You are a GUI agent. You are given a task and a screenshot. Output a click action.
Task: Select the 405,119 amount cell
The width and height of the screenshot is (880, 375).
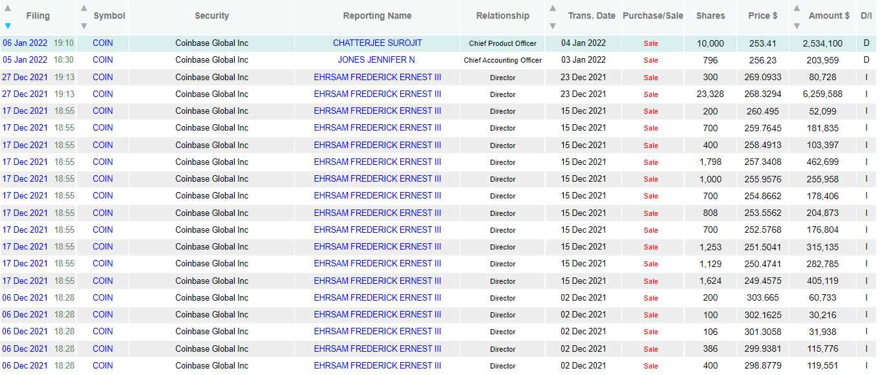[x=822, y=281]
